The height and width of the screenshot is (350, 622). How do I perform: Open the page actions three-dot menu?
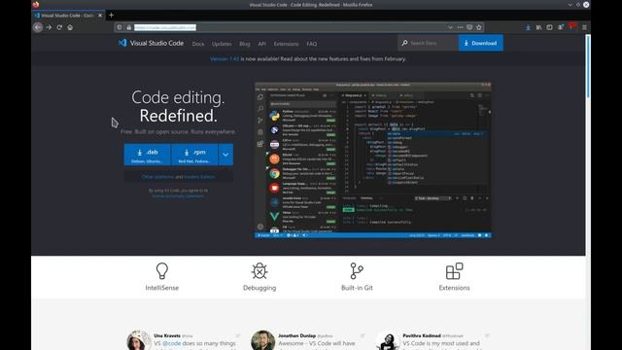tap(460, 27)
